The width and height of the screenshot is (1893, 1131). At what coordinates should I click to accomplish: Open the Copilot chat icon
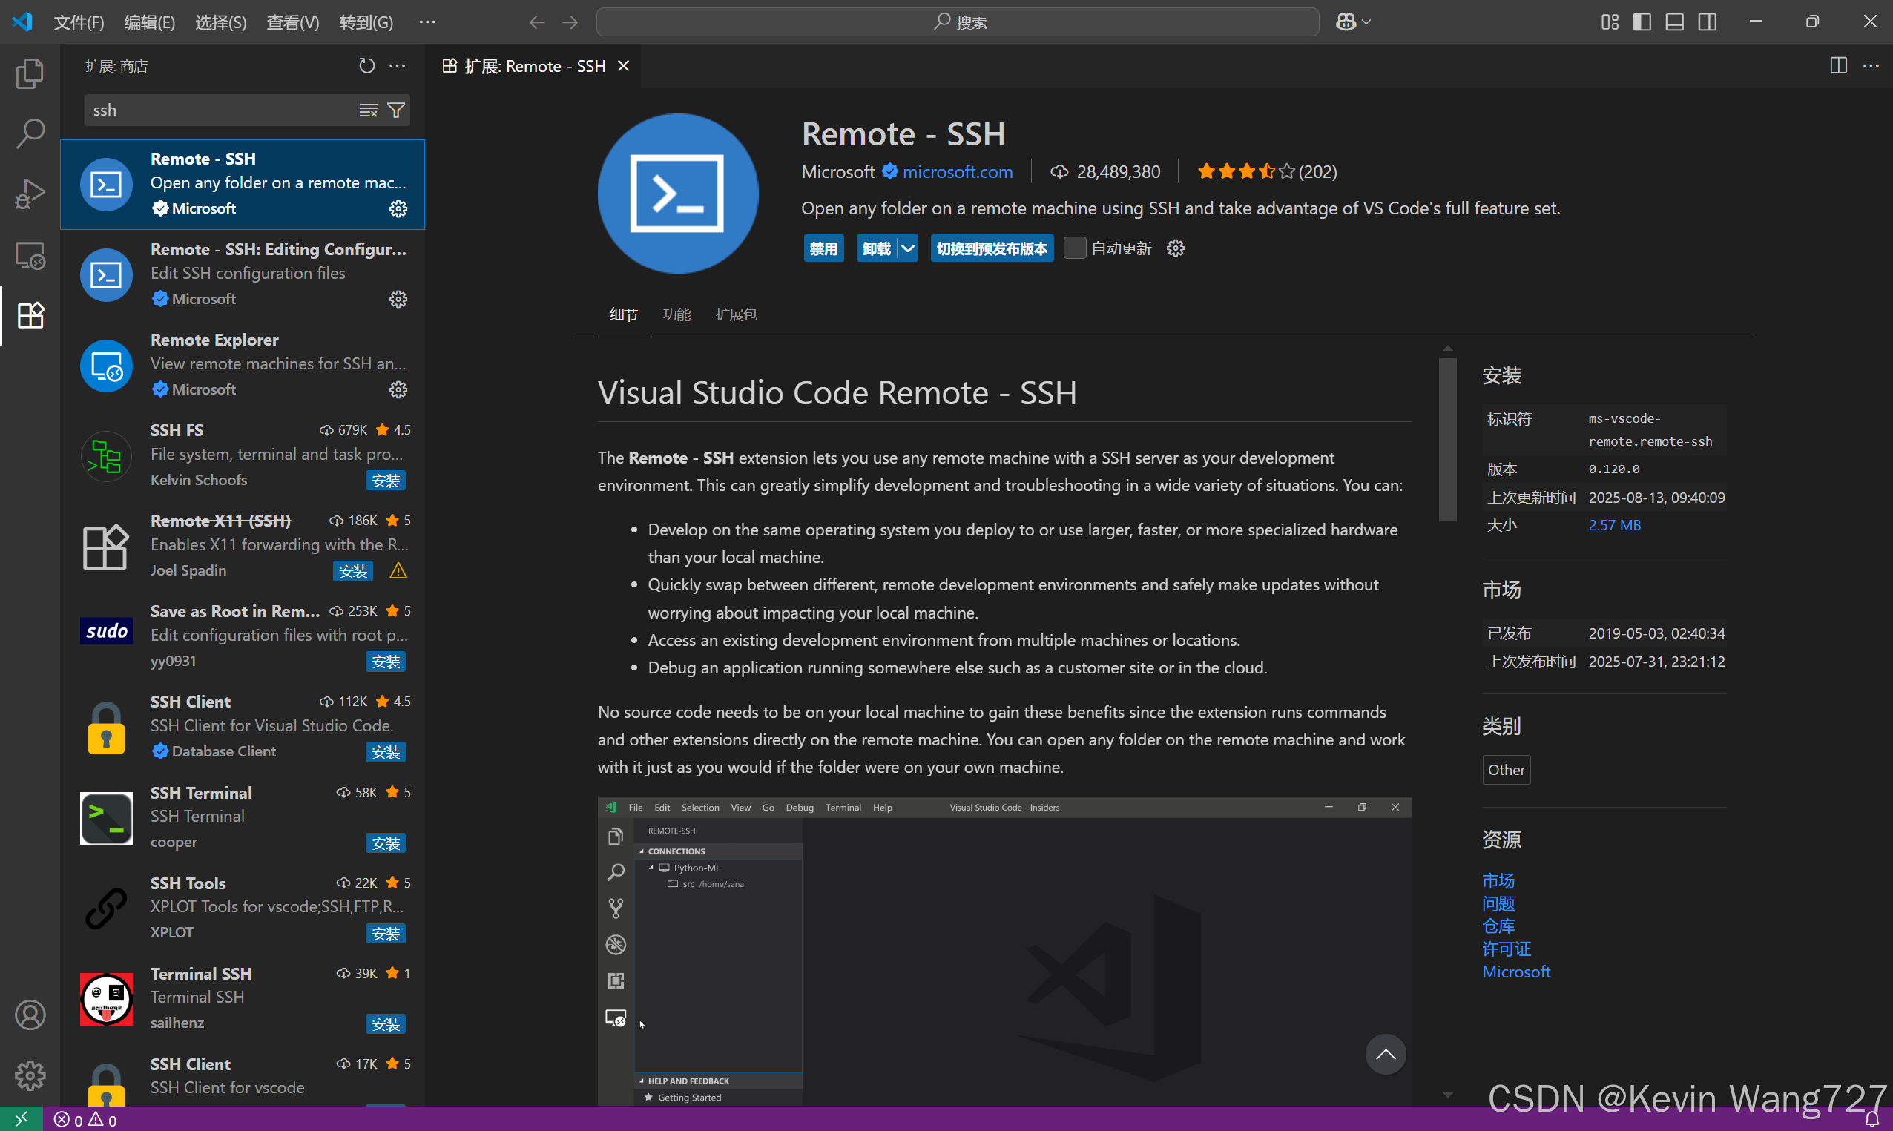(1346, 22)
